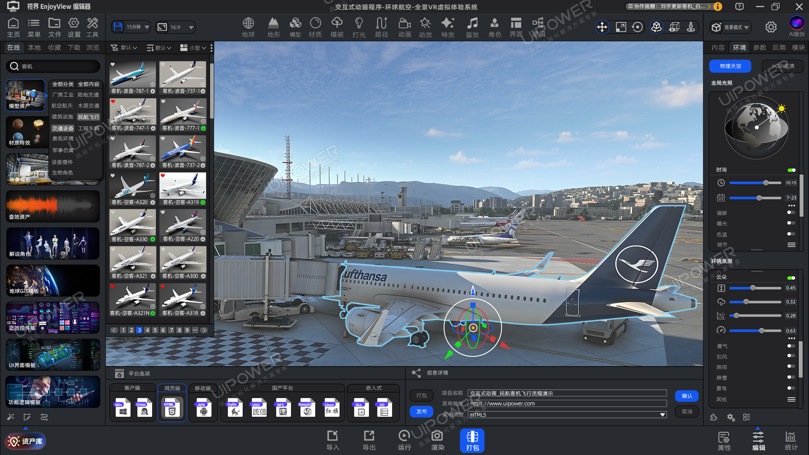Adjust the date 7-23 slider
The width and height of the screenshot is (809, 455).
(x=755, y=198)
